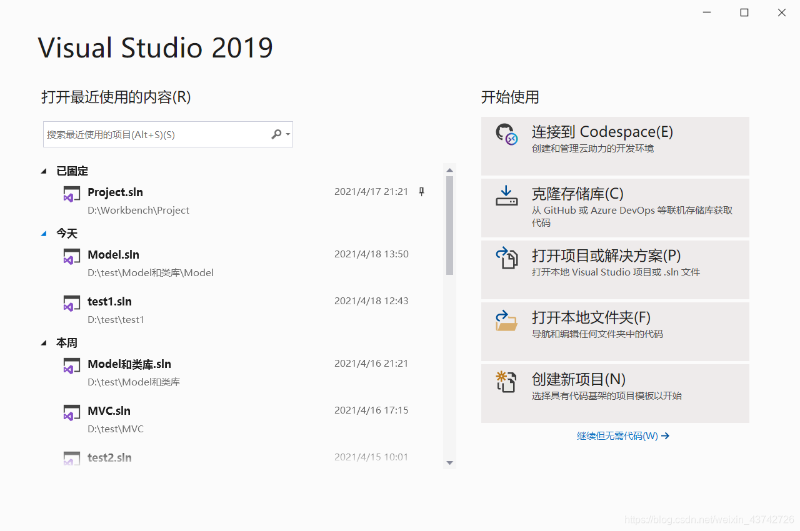Click the Codespace connect icon
The width and height of the screenshot is (800, 531).
pos(507,134)
